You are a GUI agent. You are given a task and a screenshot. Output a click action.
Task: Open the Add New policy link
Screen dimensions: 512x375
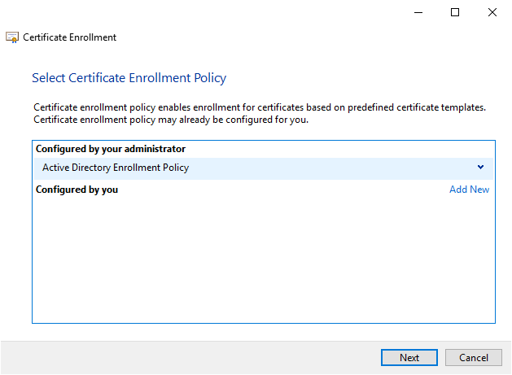tap(469, 190)
